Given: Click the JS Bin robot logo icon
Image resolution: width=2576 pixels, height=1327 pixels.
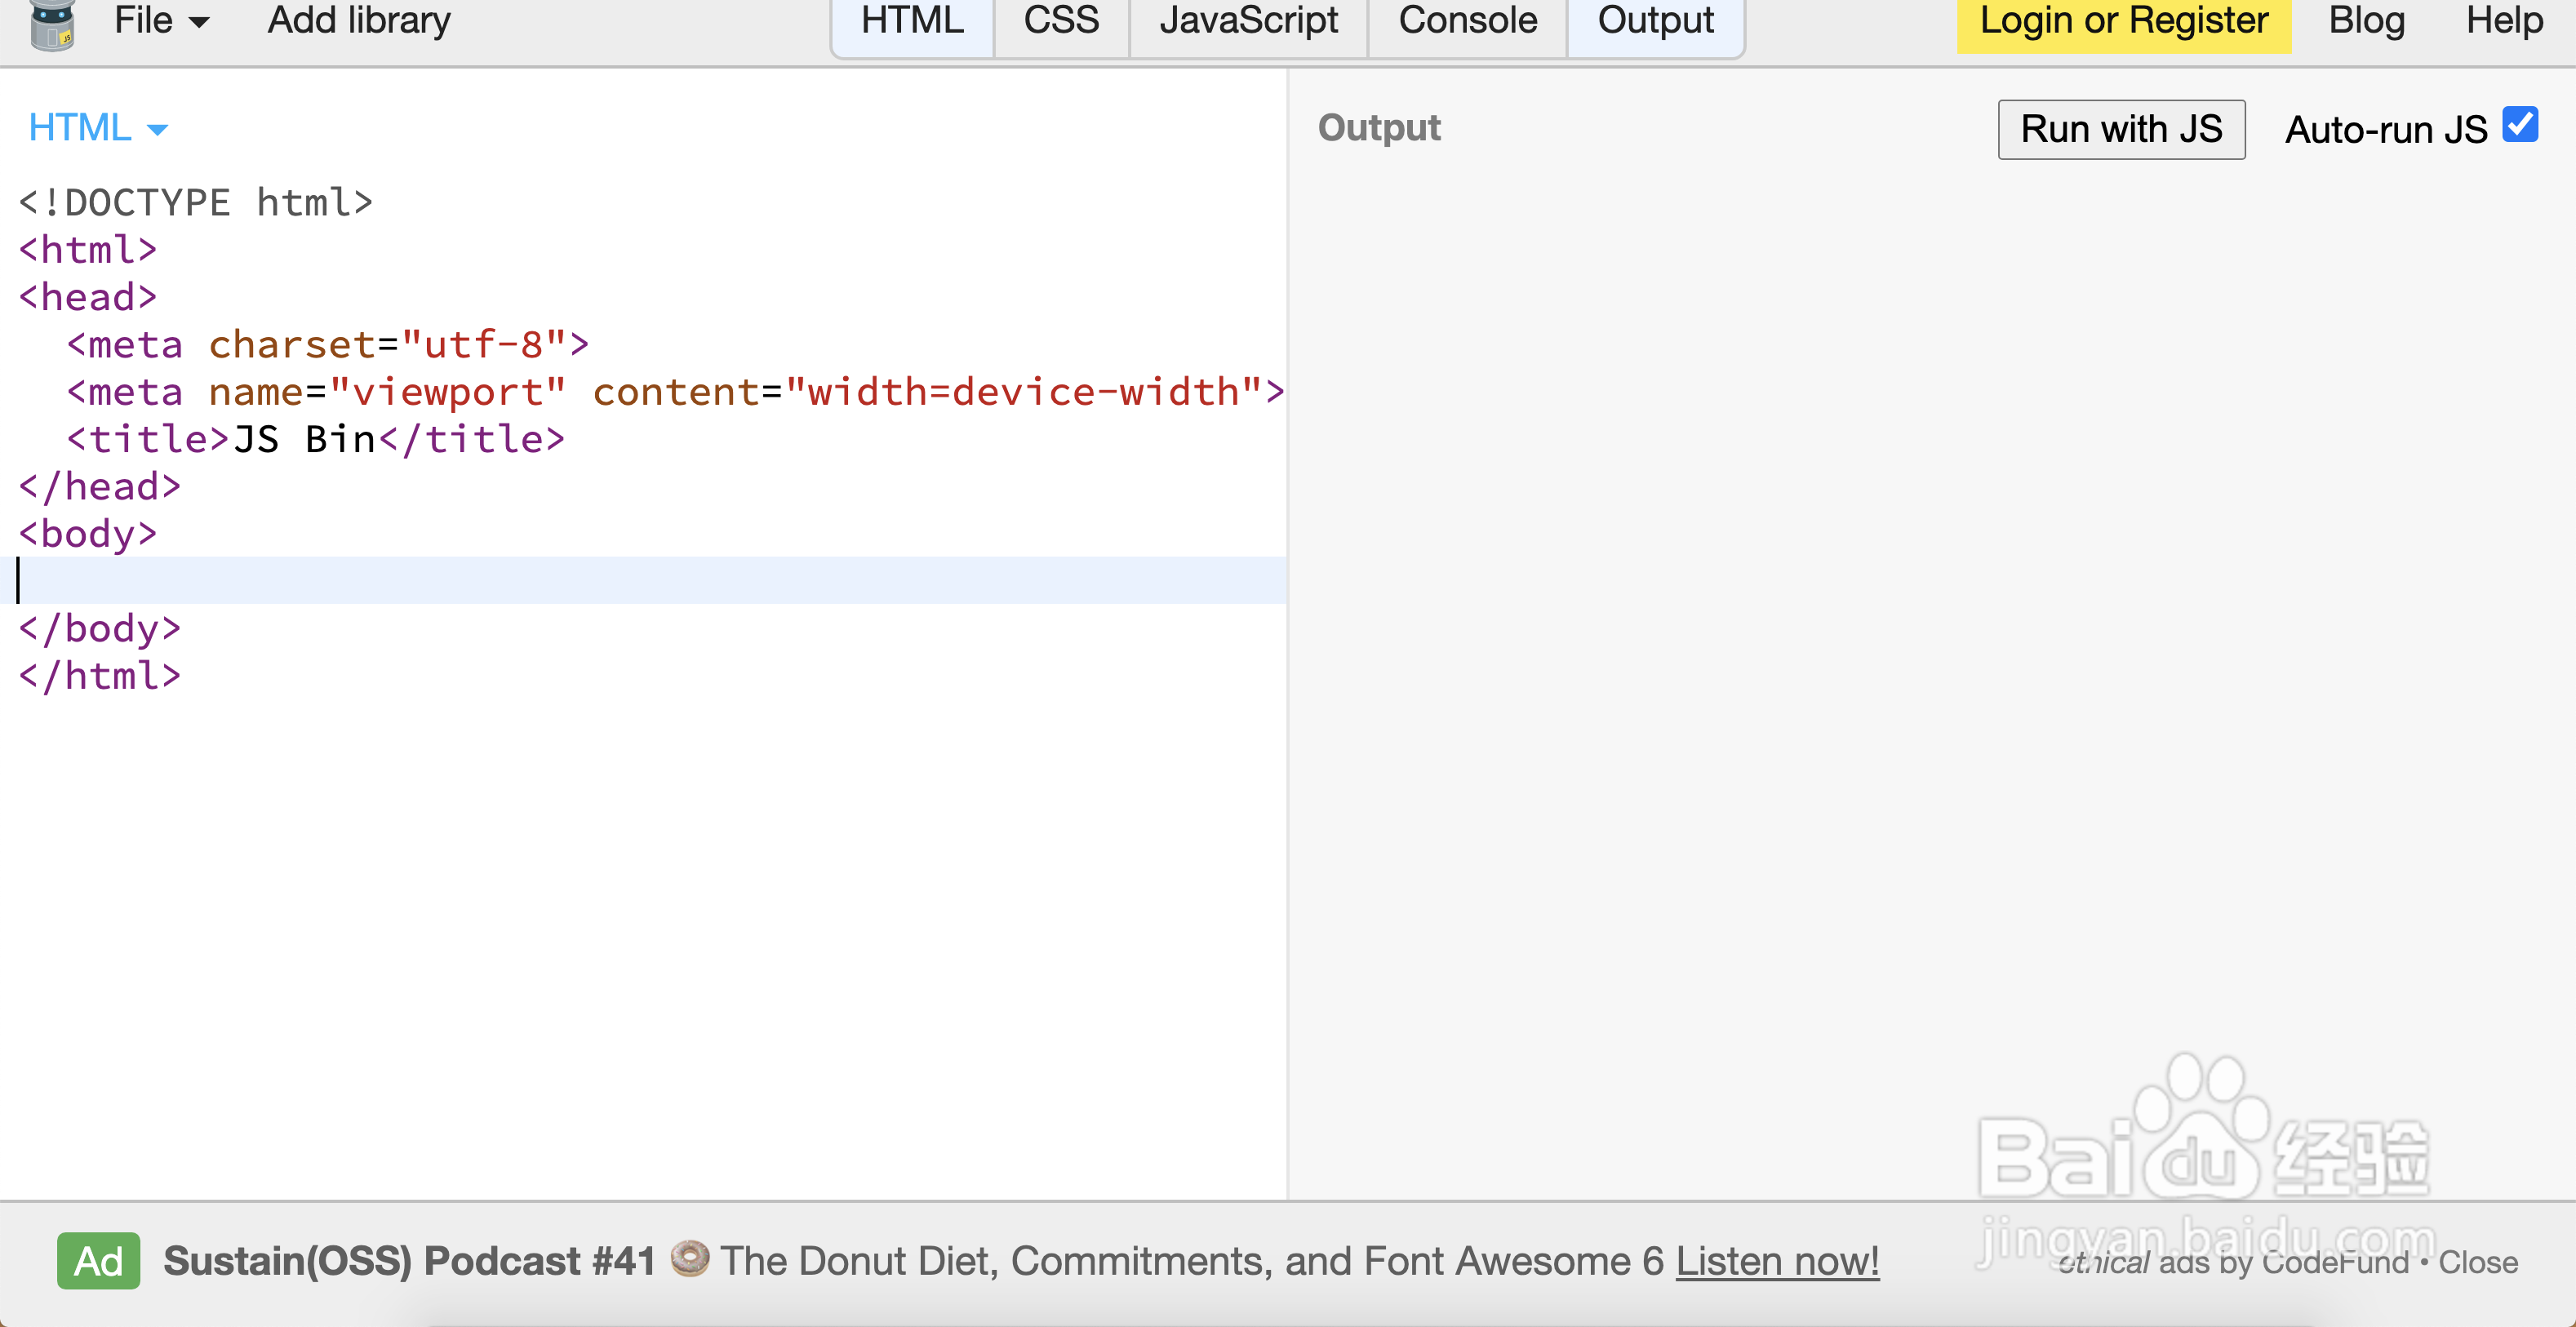Looking at the screenshot, I should coord(52,24).
